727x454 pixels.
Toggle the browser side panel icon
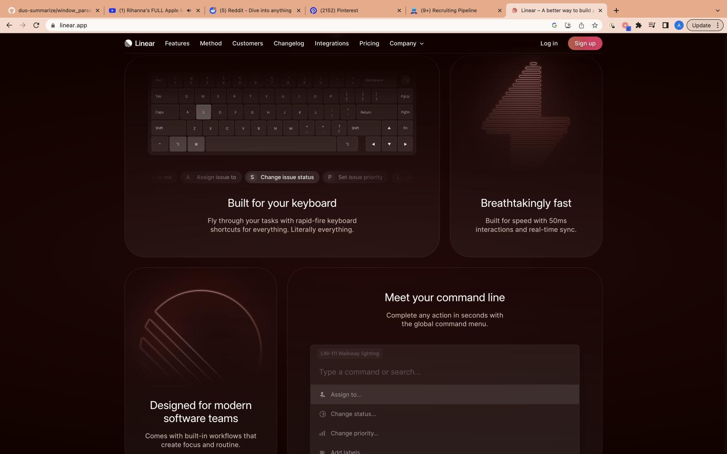pos(665,25)
